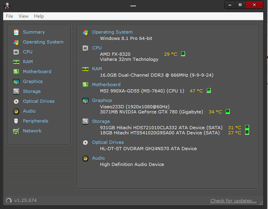Click the Audio speaker icon in sidebar
This screenshot has width=268, height=209.
pos(16,111)
